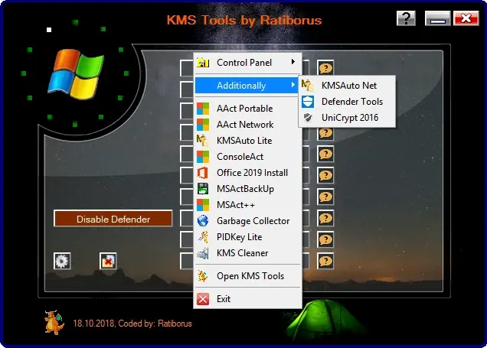Click the question mark help button in title bar
Screen dimensions: 487x348
click(407, 18)
